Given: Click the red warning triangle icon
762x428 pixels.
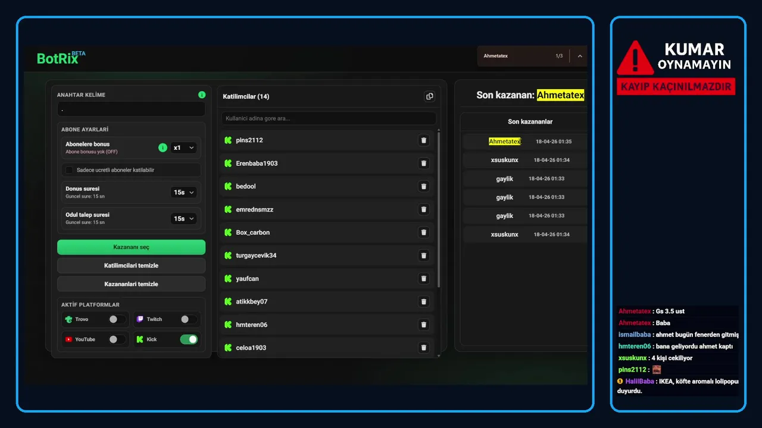Looking at the screenshot, I should point(635,58).
